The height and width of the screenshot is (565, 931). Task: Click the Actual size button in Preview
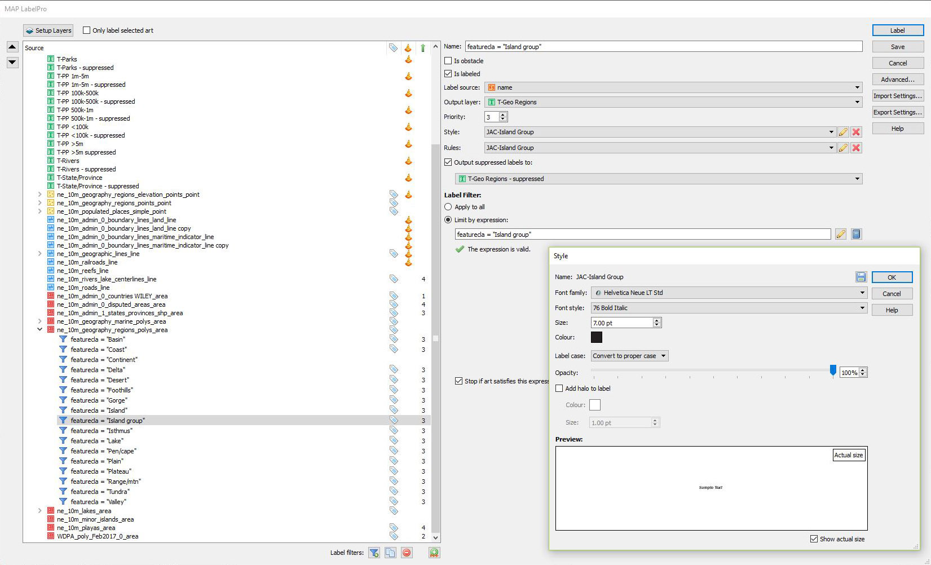point(848,455)
